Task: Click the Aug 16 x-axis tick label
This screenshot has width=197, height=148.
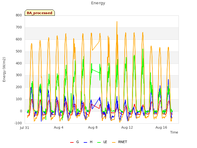Action: (x=161, y=127)
